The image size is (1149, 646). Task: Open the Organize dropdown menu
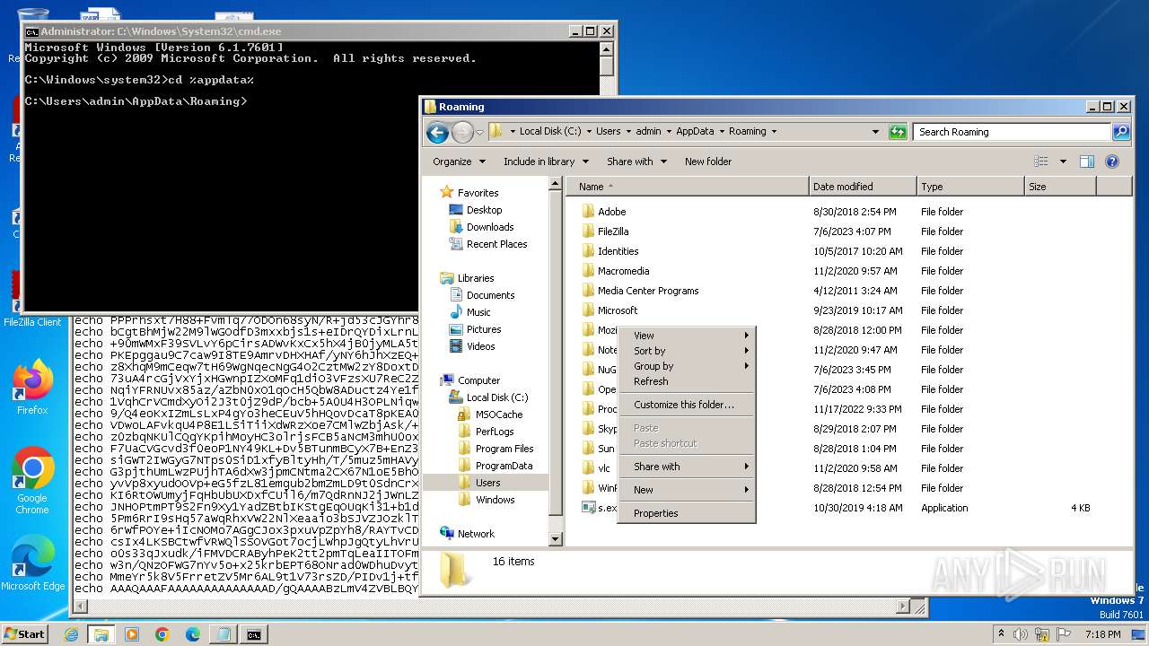pos(459,161)
